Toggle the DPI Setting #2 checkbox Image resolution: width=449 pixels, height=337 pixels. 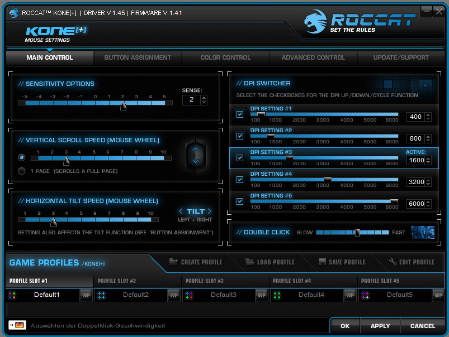pyautogui.click(x=240, y=136)
